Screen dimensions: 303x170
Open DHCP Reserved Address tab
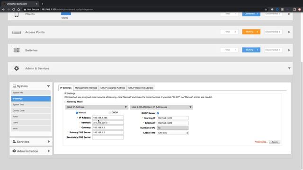(x=141, y=88)
